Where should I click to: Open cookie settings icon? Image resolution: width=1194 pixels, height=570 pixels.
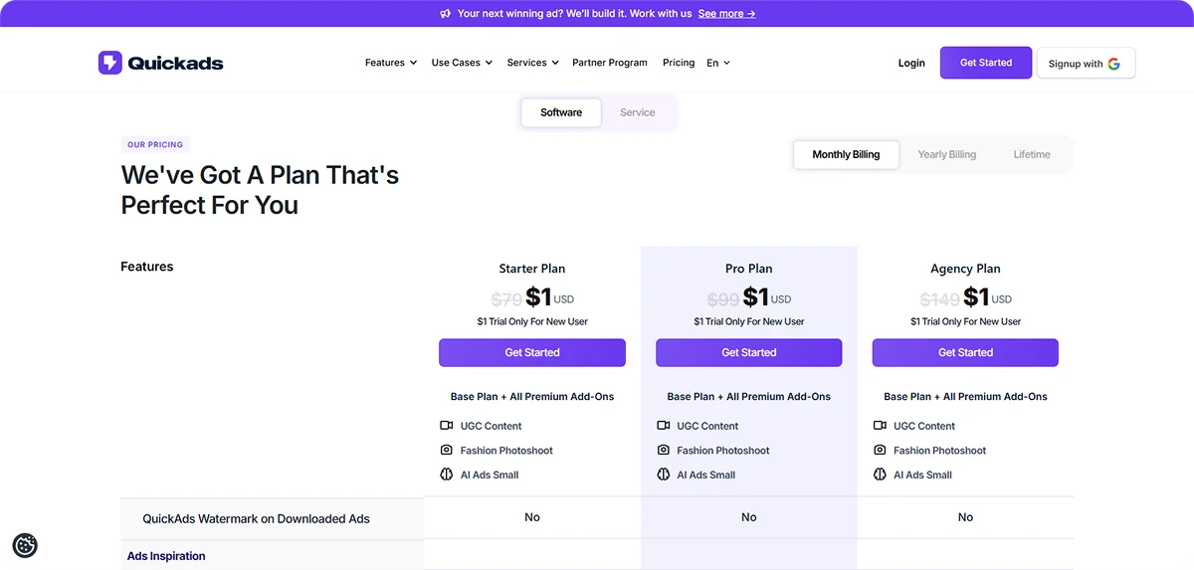(25, 545)
